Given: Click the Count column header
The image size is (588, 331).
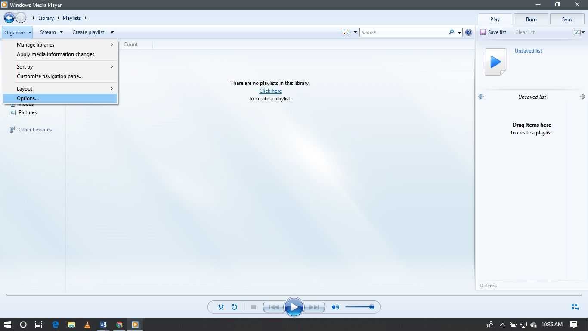Looking at the screenshot, I should pyautogui.click(x=131, y=44).
